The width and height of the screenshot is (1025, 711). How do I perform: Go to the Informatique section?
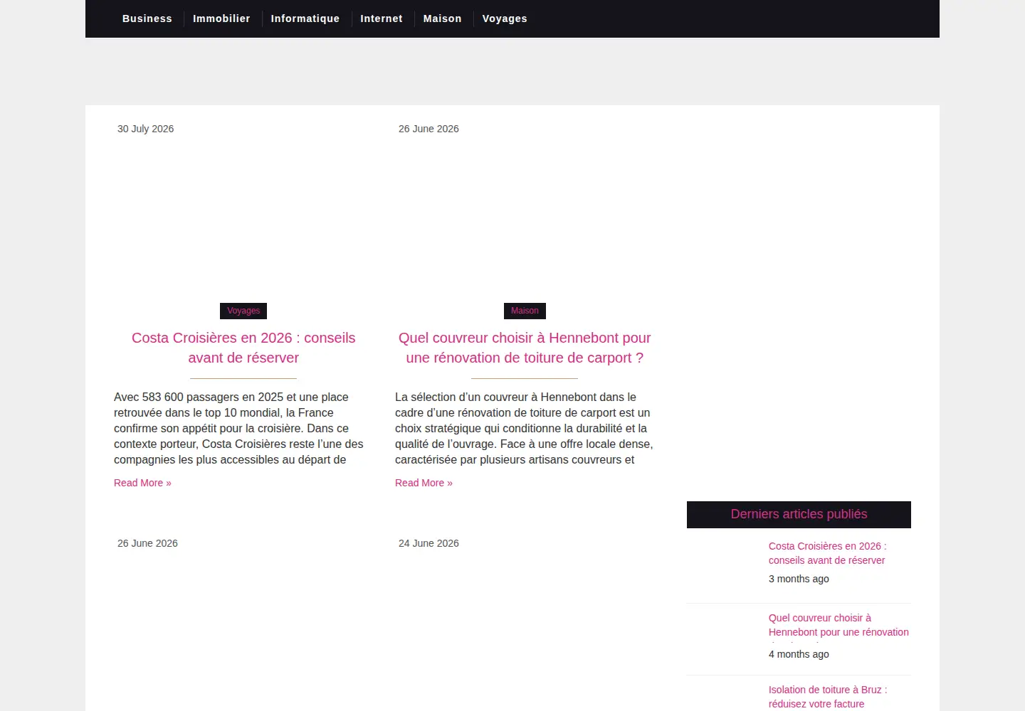pyautogui.click(x=305, y=18)
